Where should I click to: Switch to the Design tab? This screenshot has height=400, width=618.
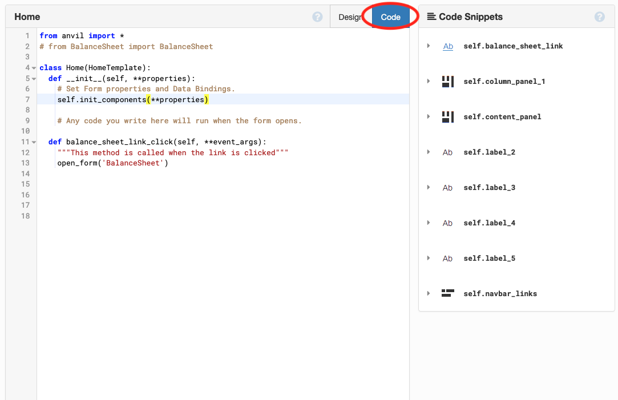350,17
